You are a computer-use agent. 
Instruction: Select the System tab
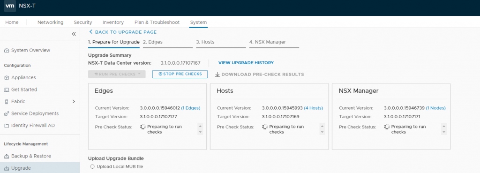click(198, 23)
